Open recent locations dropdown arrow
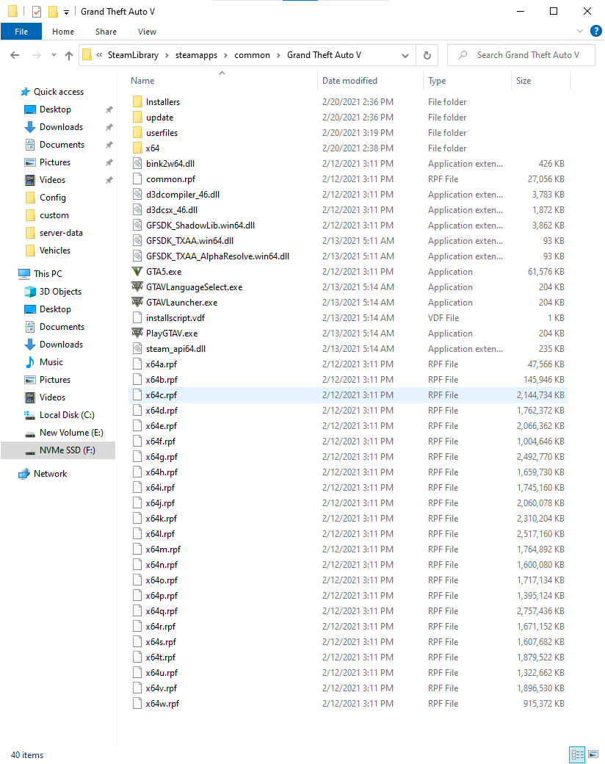This screenshot has width=605, height=764. click(54, 55)
